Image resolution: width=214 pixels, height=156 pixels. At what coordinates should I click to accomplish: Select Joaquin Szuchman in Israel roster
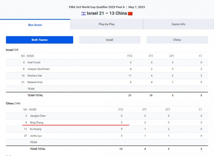pyautogui.click(x=39, y=69)
